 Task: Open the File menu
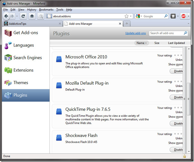pos(5,10)
